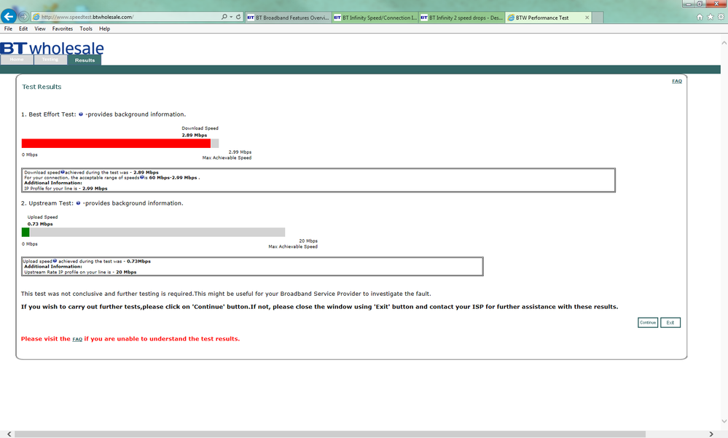Click the Home house icon
The height and width of the screenshot is (438, 728).
pyautogui.click(x=700, y=17)
